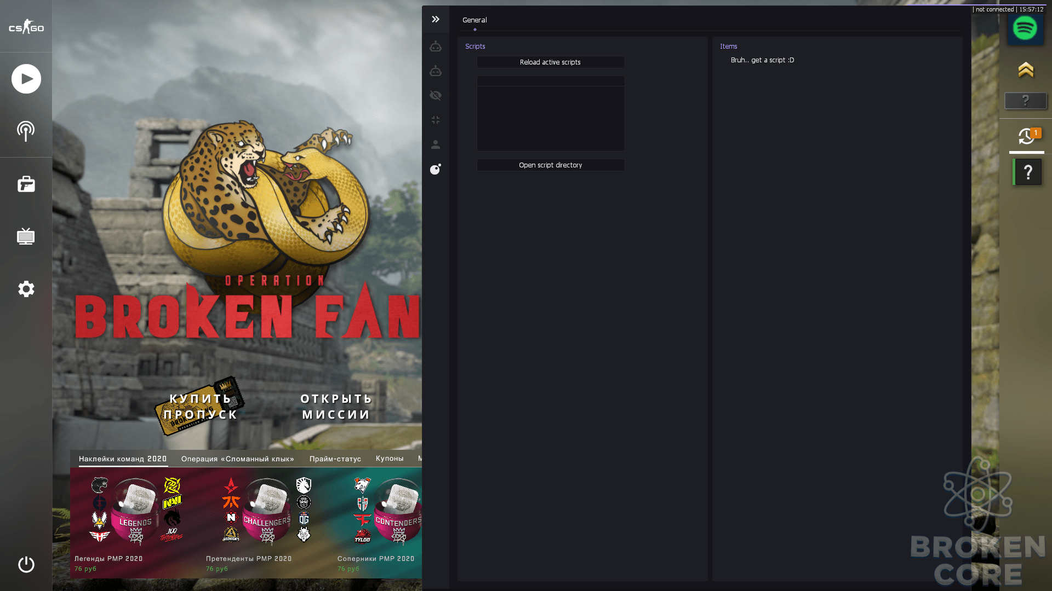The image size is (1052, 591).
Task: Open the crossed-out eye visuals tab
Action: [436, 95]
